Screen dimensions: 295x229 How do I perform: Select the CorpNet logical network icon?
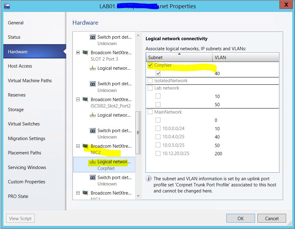[93, 162]
